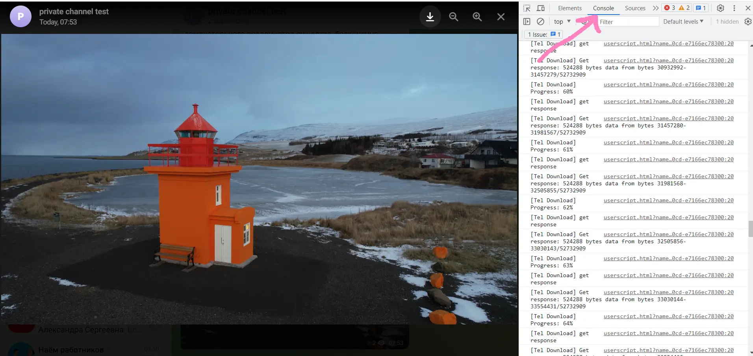The image size is (753, 356).
Task: Open source link for bytes 31981568 response entry
Action: tap(668, 176)
